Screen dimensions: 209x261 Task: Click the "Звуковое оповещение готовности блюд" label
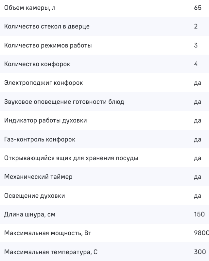pos(64,102)
